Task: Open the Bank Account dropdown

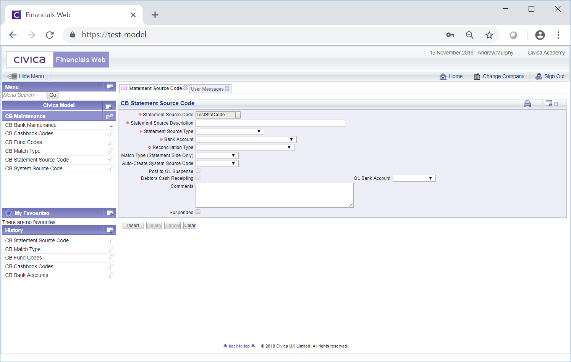Action: (246, 139)
